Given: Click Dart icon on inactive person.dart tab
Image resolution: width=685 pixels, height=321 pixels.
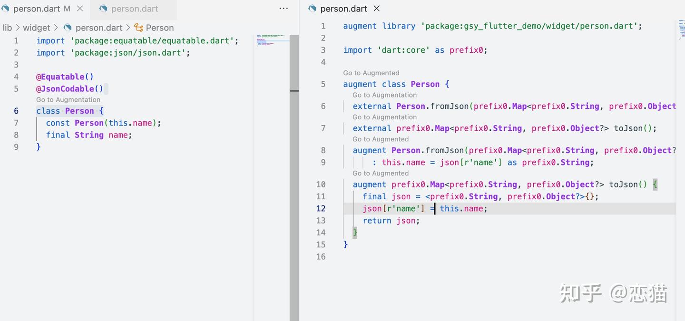Looking at the screenshot, I should 103,9.
